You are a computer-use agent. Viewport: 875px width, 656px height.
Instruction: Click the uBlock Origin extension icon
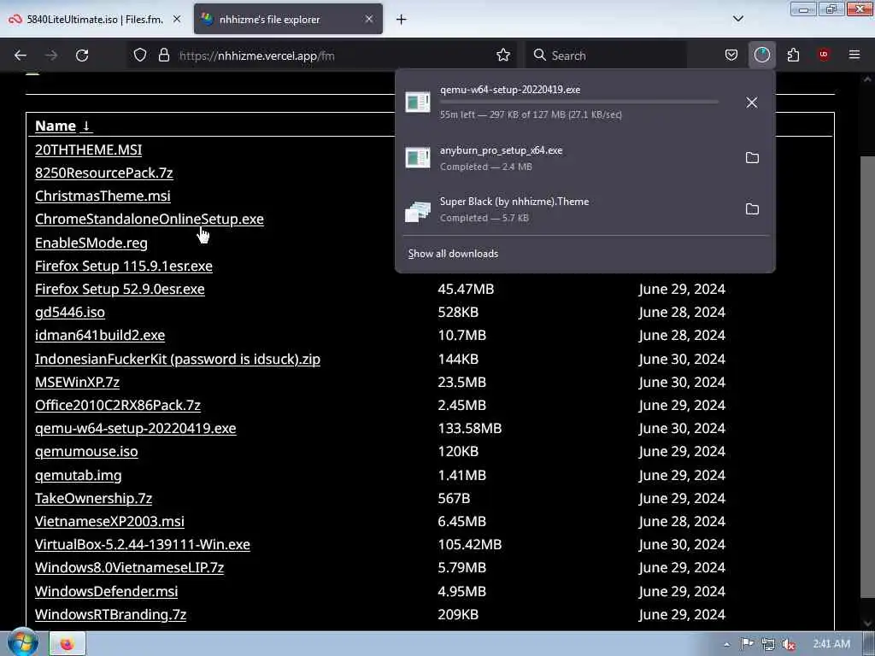coord(824,55)
